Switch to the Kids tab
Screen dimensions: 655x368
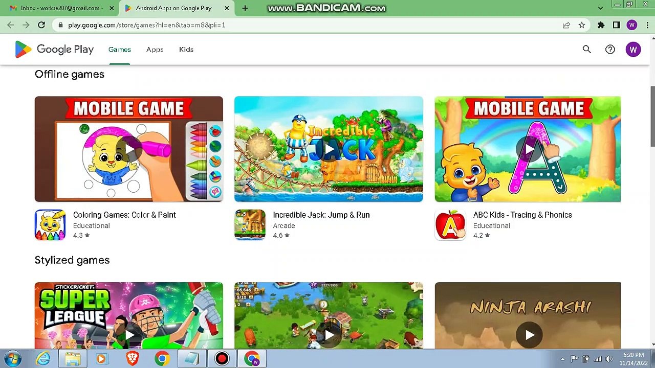pos(186,50)
